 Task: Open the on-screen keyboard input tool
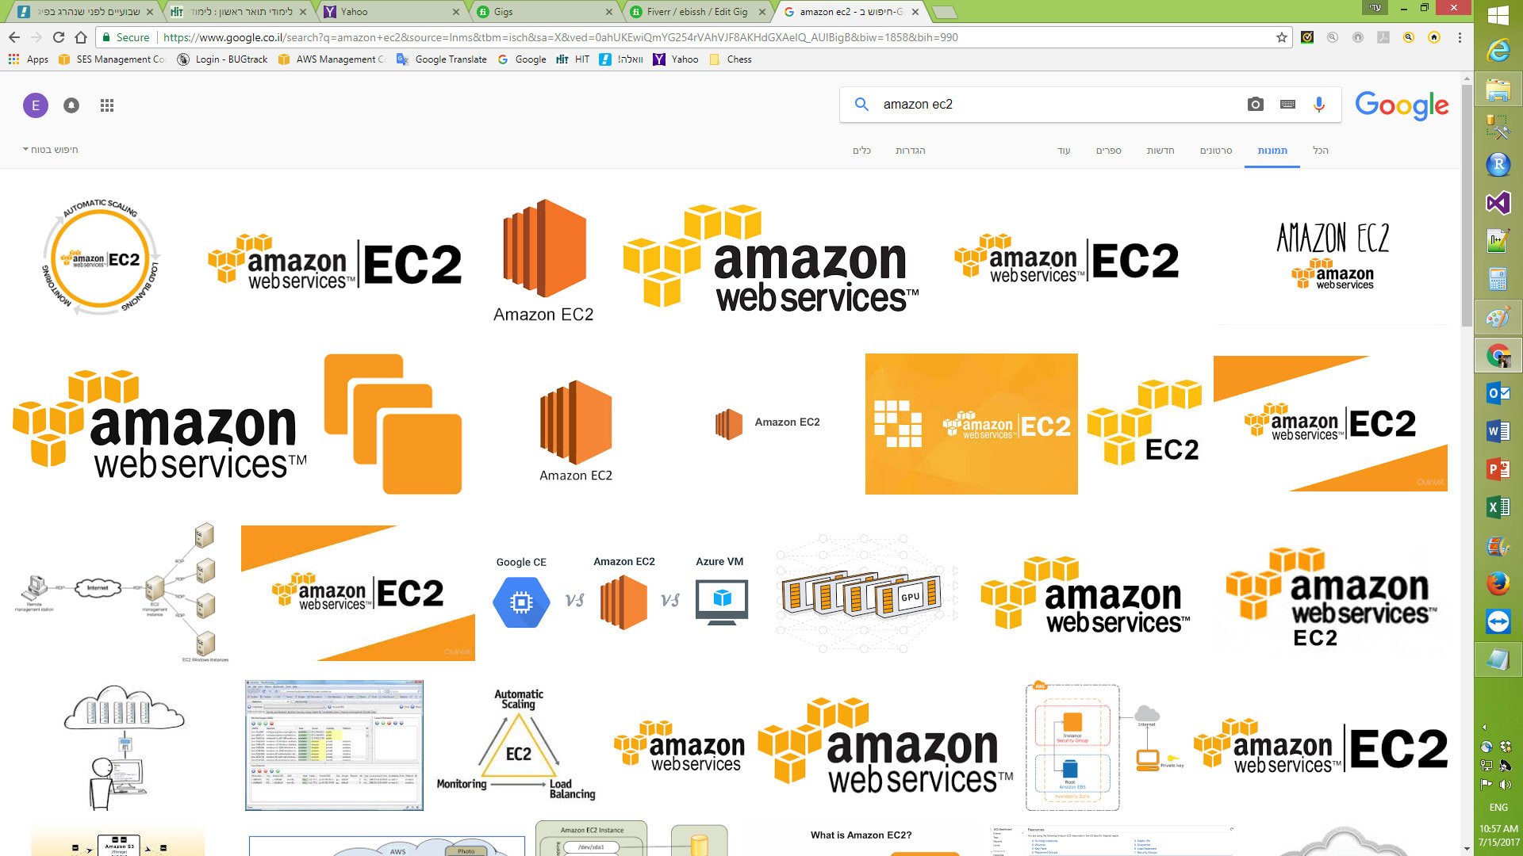click(1287, 105)
